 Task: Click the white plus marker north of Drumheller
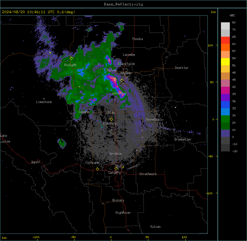coord(175,107)
